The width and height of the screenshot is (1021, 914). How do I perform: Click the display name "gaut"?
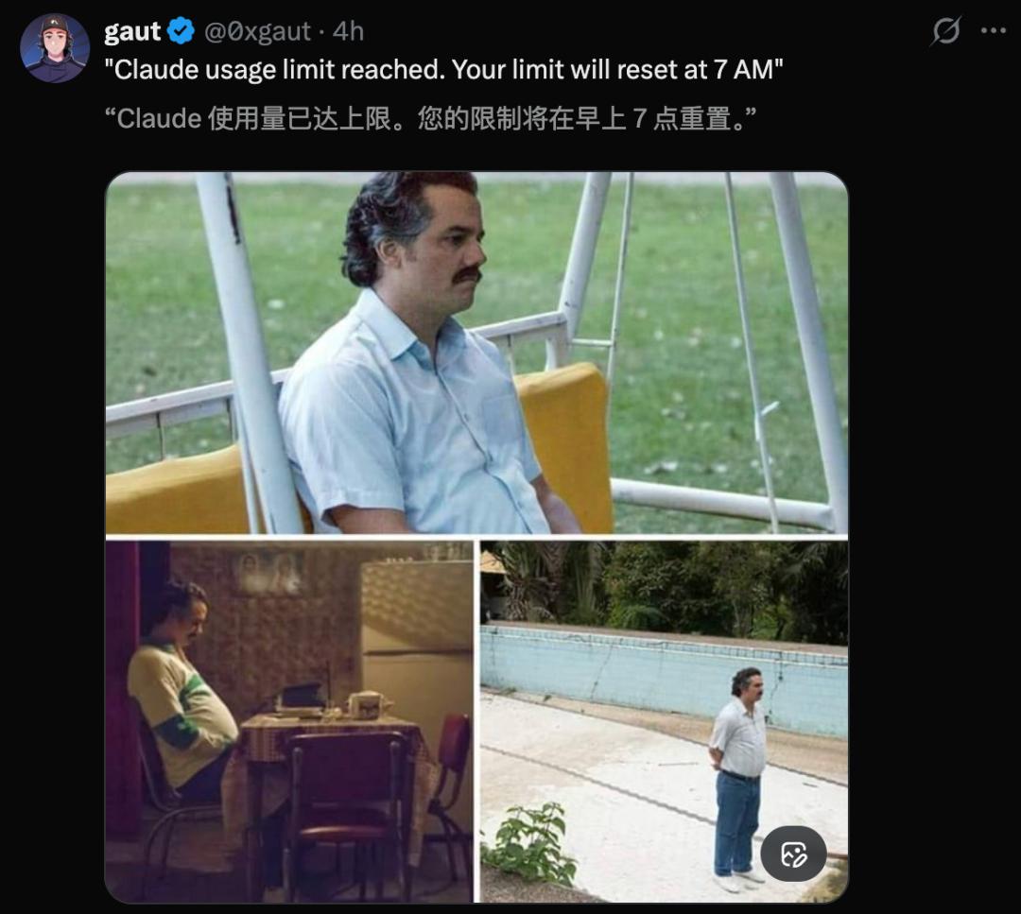click(132, 32)
